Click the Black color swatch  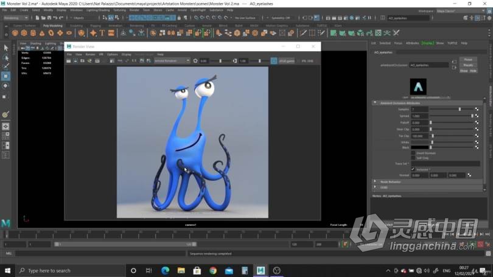[420, 147]
